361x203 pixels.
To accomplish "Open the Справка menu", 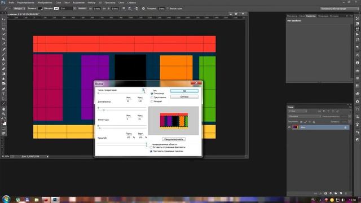I will coord(131,3).
